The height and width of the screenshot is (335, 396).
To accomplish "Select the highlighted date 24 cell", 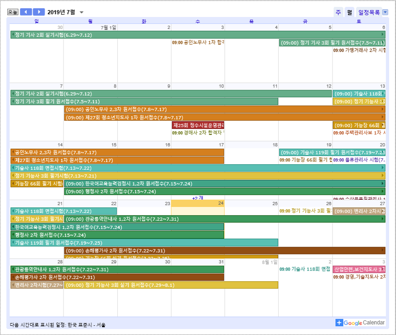I will coord(198,211).
